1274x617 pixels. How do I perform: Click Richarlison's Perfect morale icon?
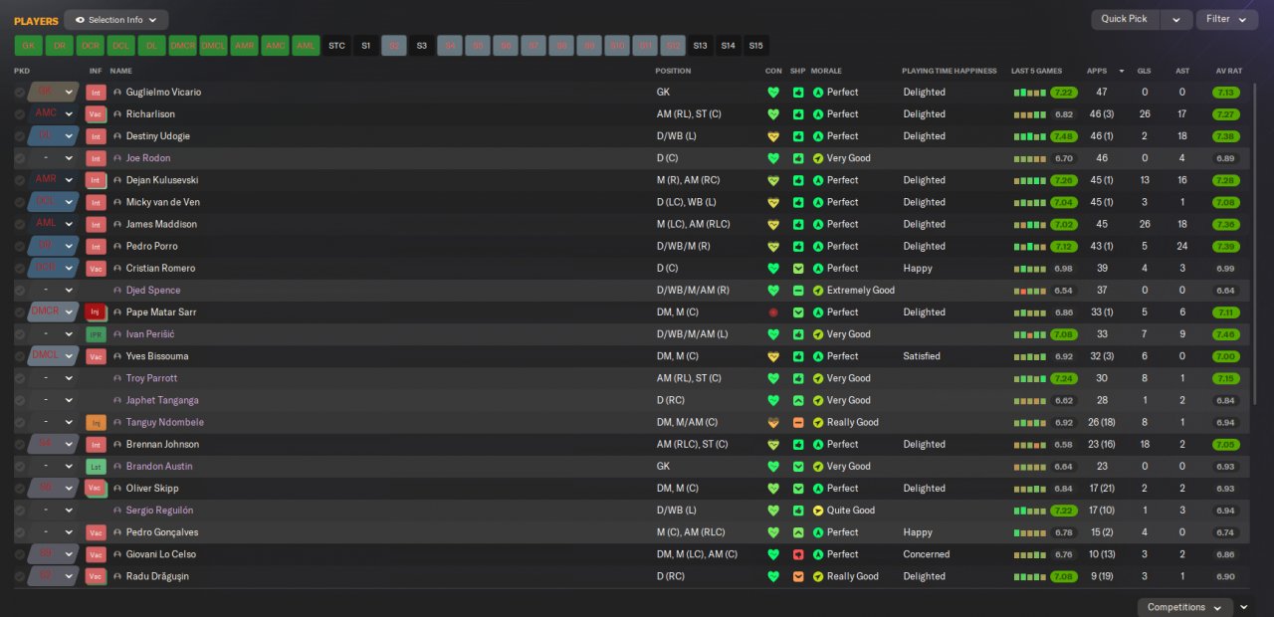click(x=818, y=114)
